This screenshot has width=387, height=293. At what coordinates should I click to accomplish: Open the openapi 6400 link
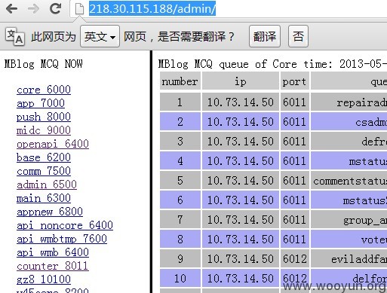[53, 144]
